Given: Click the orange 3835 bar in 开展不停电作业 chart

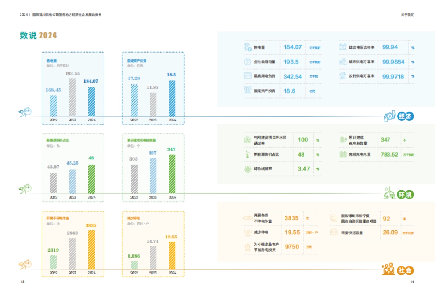Looking at the screenshot, I should [x=92, y=249].
